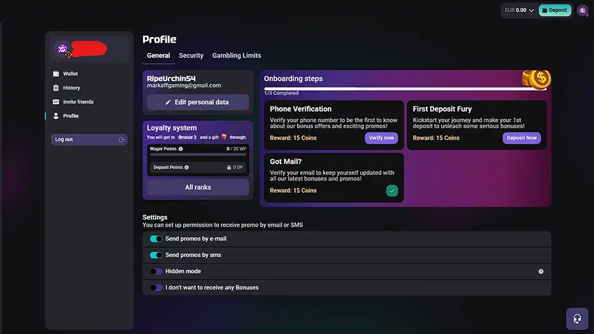594x334 pixels.
Task: Click the top Deposit button
Action: (x=555, y=10)
